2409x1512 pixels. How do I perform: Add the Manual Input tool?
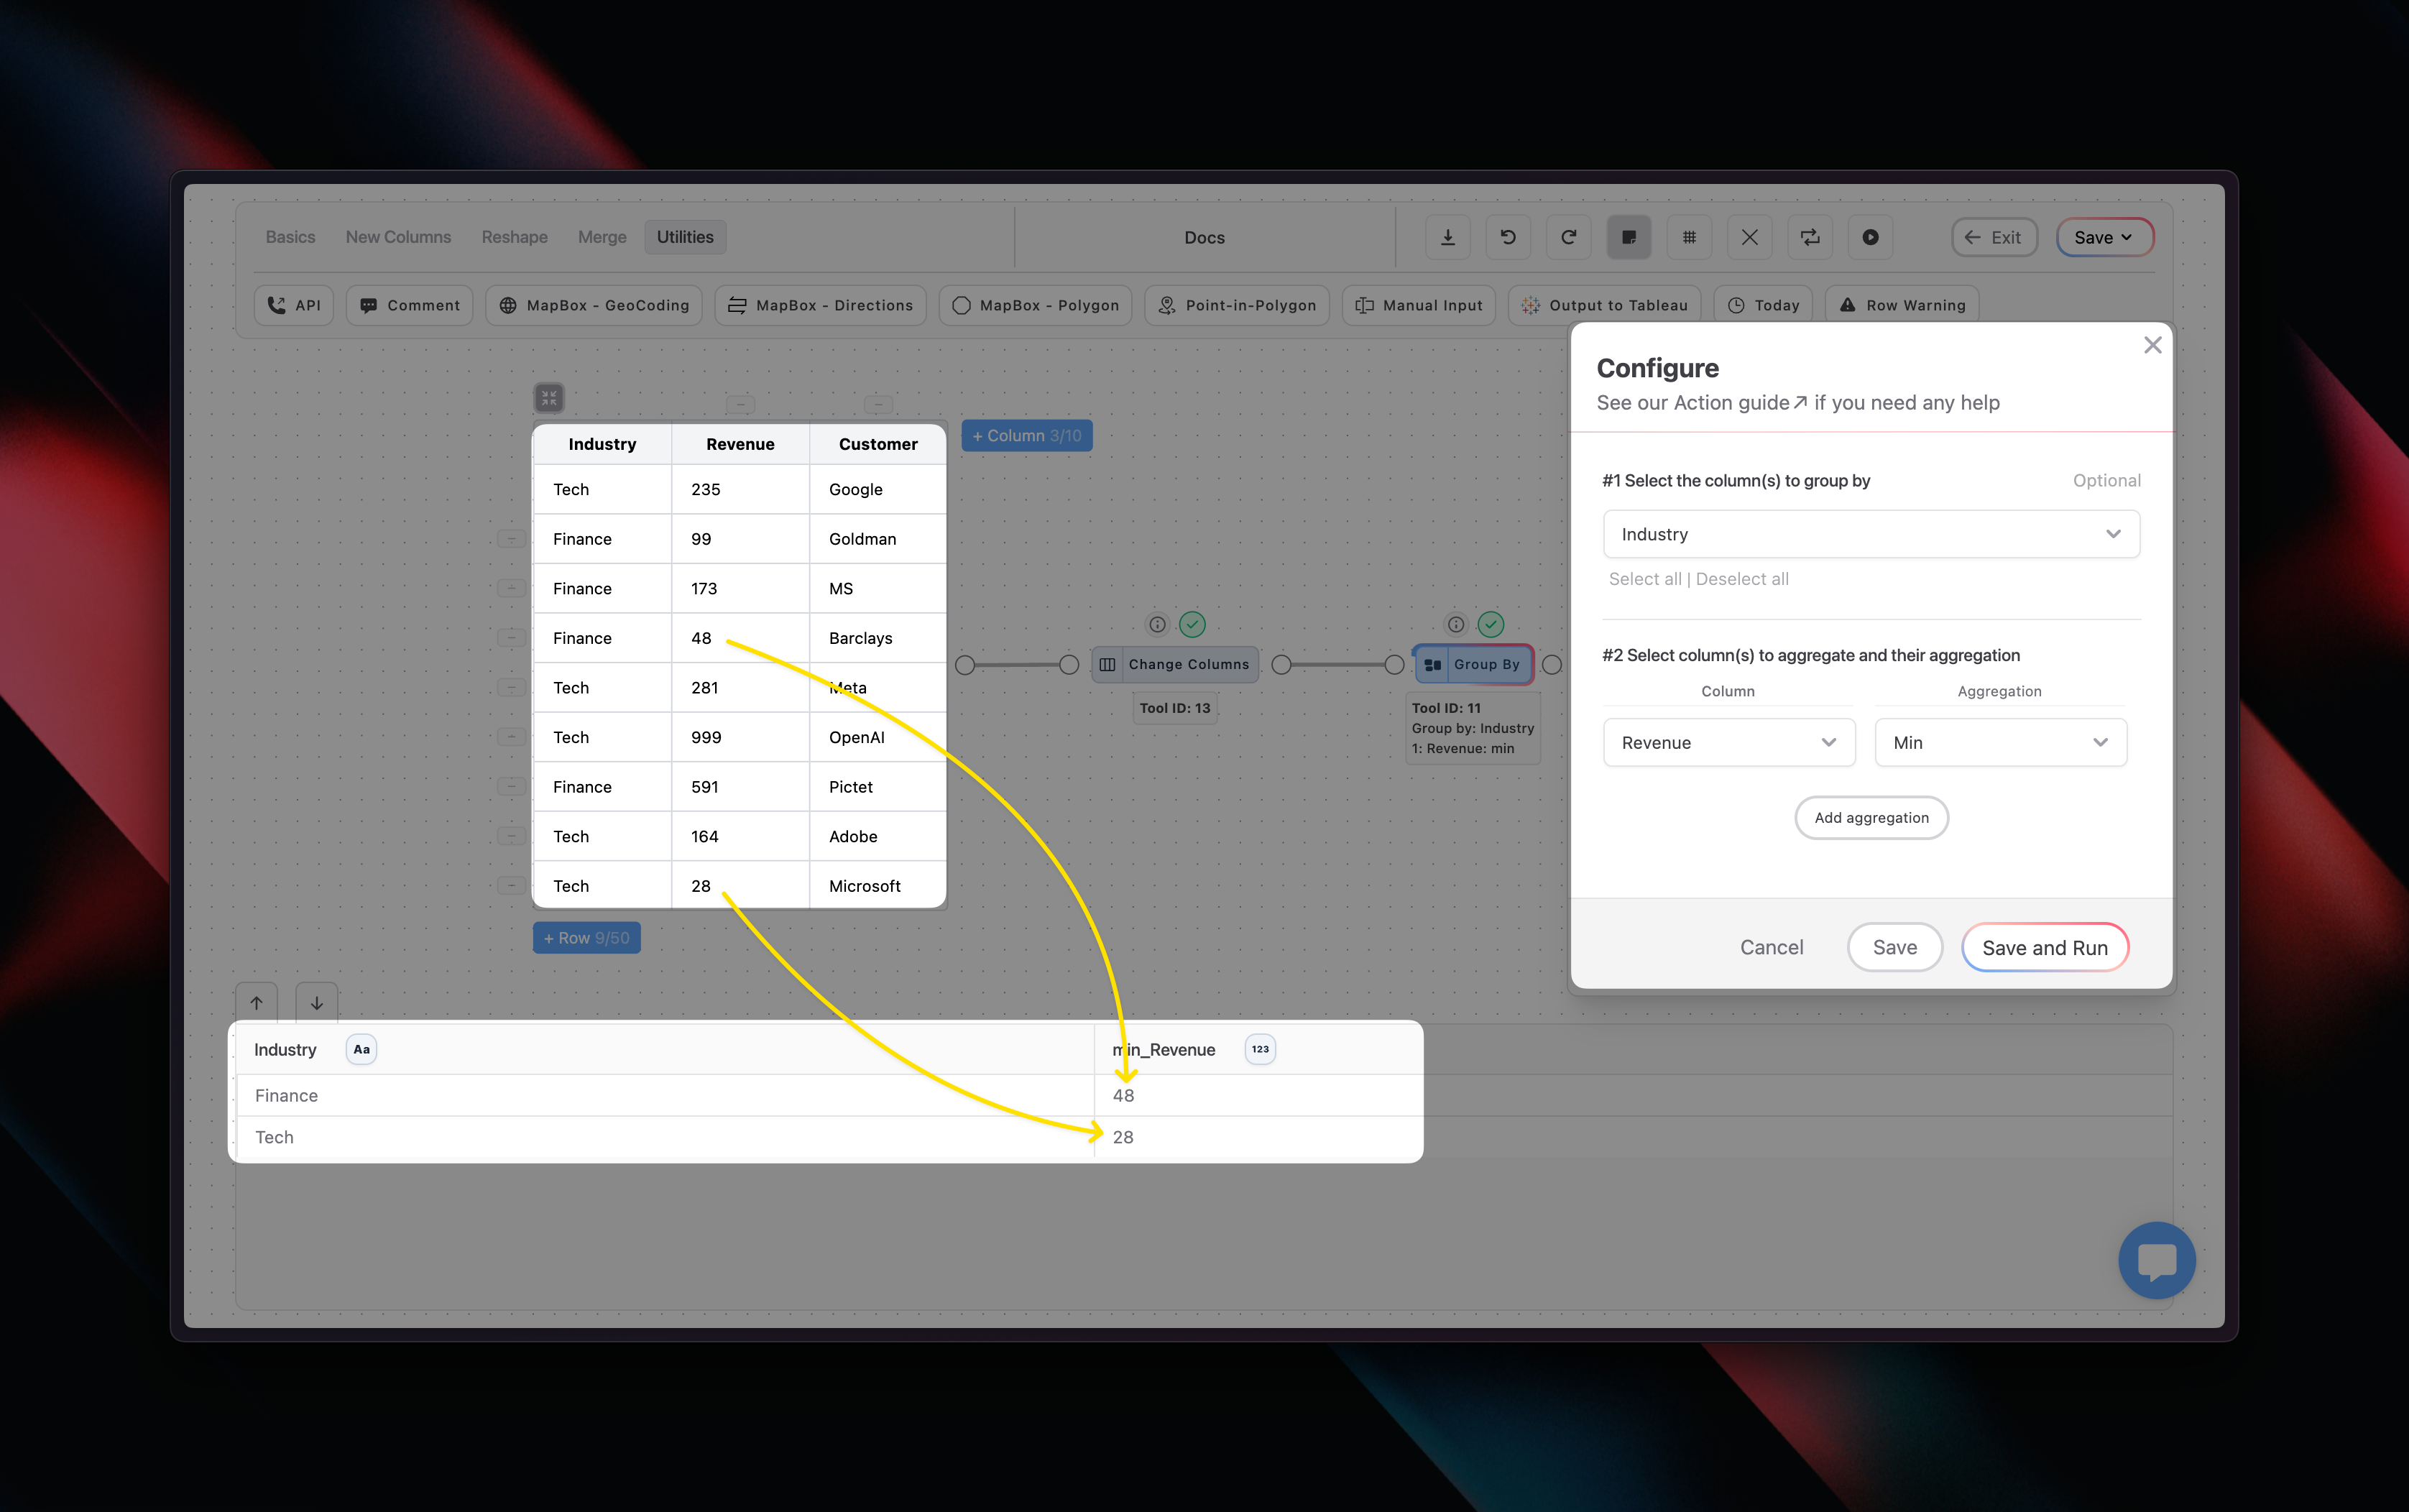click(1418, 305)
